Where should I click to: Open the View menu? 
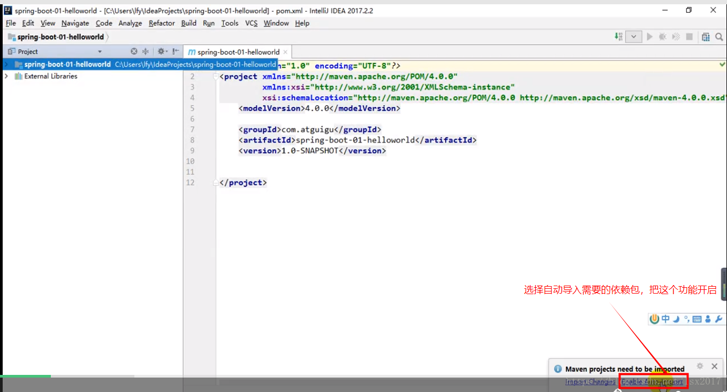(x=48, y=23)
